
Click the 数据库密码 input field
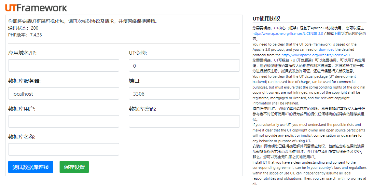[184, 121]
